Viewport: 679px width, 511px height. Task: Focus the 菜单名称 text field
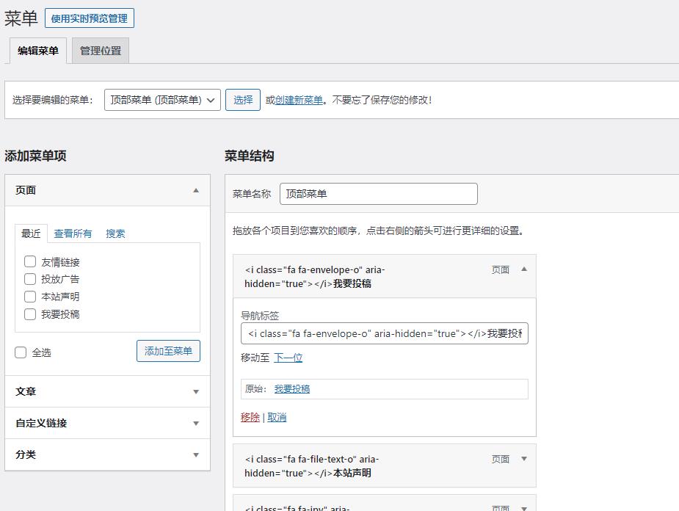(378, 194)
